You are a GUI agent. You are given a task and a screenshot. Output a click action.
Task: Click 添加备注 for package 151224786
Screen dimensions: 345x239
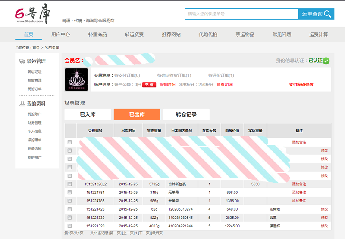299,201
